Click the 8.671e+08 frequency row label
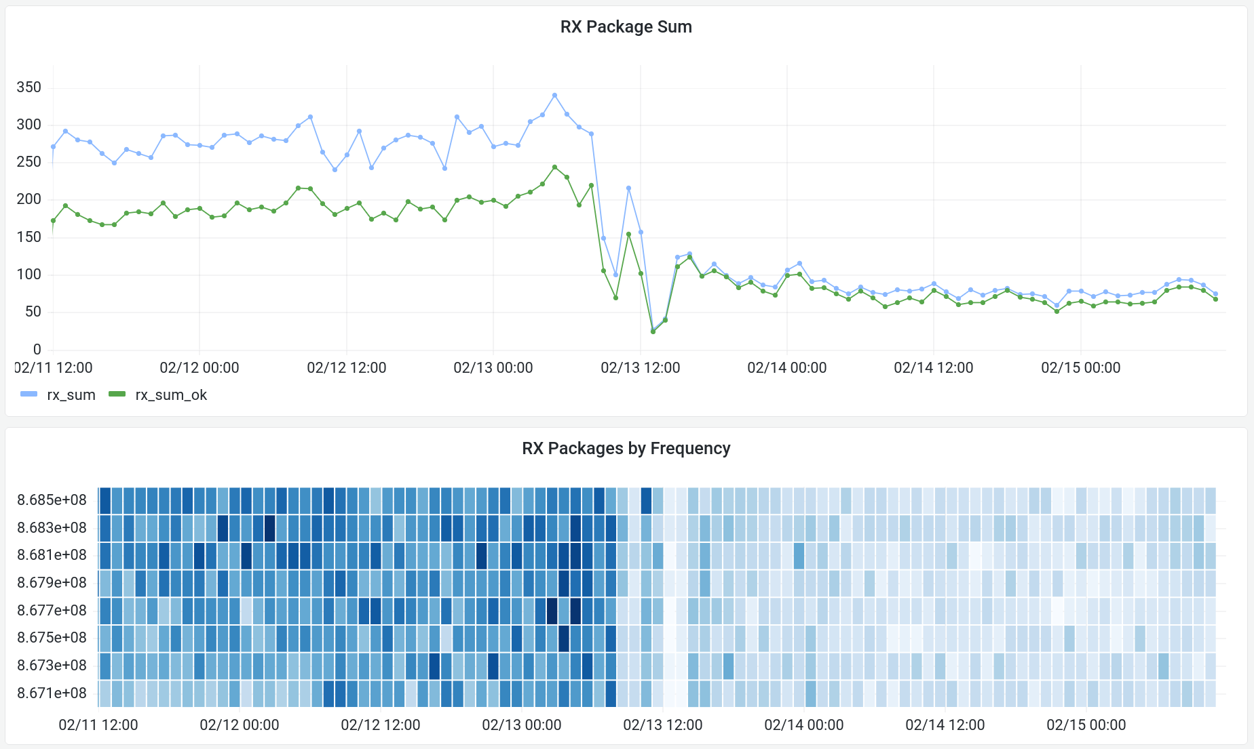The height and width of the screenshot is (749, 1254). [52, 693]
